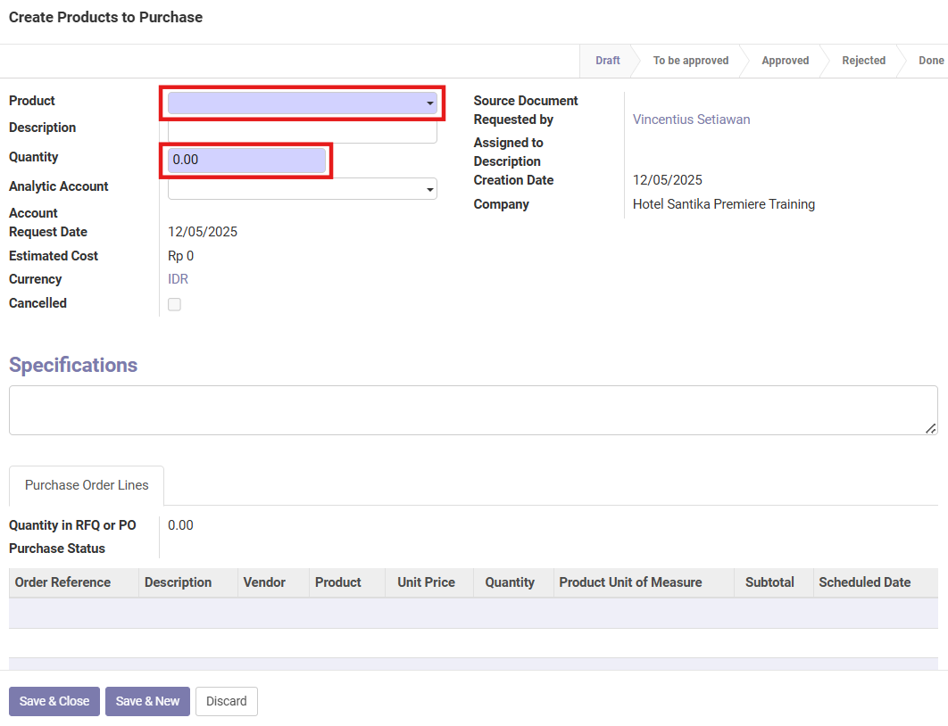Open the Product dropdown field
The image size is (948, 726).
point(302,103)
